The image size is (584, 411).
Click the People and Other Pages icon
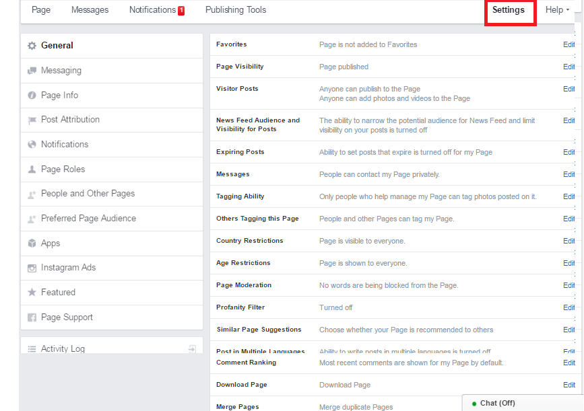coord(32,194)
